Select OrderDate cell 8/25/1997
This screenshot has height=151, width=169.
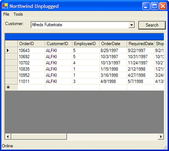click(113, 50)
